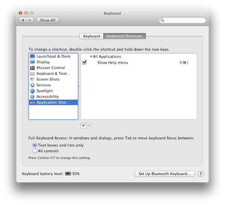Click the Screen Shots icon

point(32,79)
